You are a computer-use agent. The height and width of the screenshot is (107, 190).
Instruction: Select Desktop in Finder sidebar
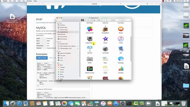coord(63,34)
